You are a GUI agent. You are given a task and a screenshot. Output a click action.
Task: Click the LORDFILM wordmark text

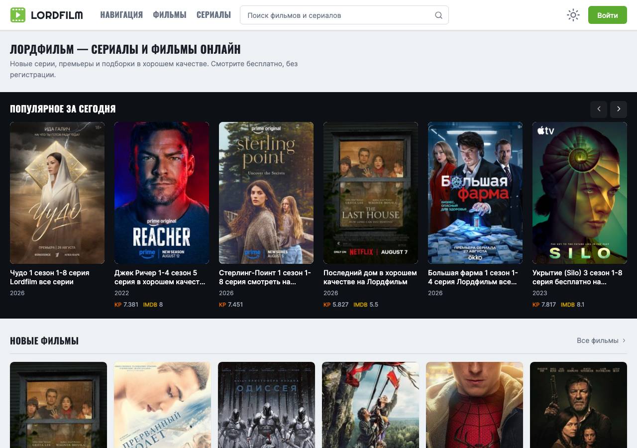(57, 15)
